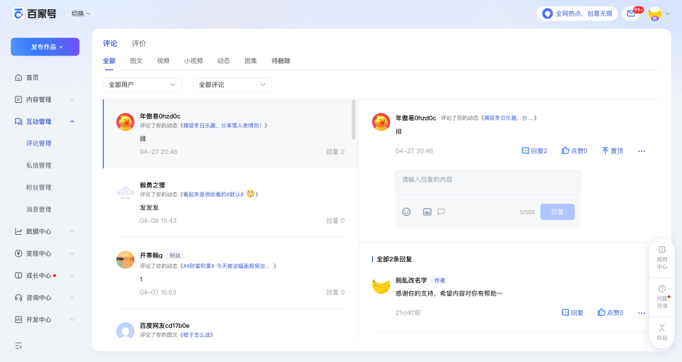The width and height of the screenshot is (682, 362).
Task: Switch to the 评价 top tab
Action: (139, 43)
